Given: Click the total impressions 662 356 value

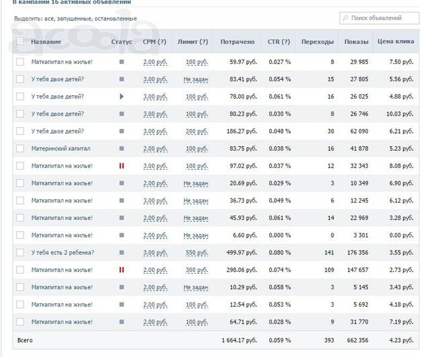Looking at the screenshot, I should point(358,340).
